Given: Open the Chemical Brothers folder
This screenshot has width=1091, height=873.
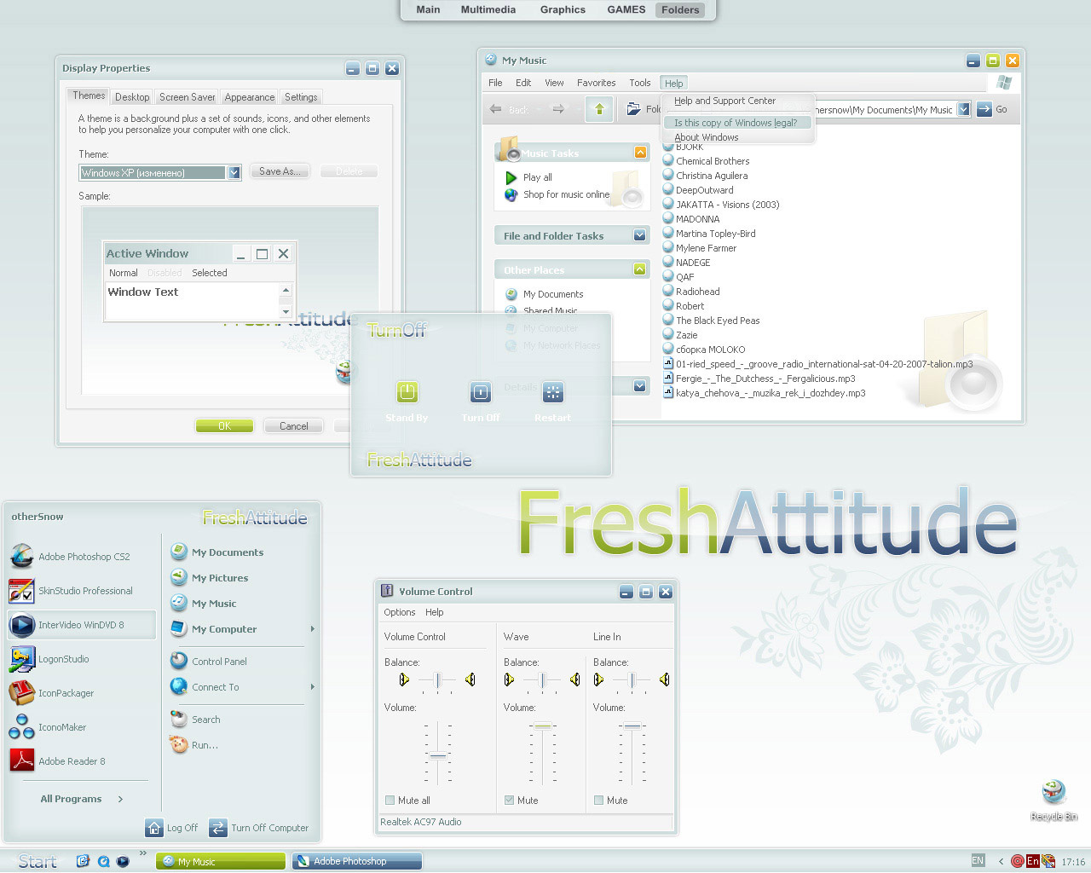Looking at the screenshot, I should pos(706,161).
